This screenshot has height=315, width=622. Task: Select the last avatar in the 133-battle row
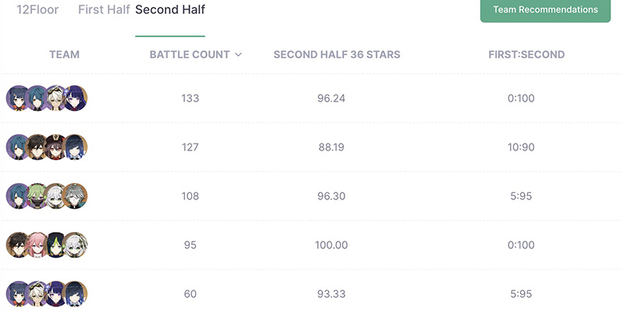[75, 98]
